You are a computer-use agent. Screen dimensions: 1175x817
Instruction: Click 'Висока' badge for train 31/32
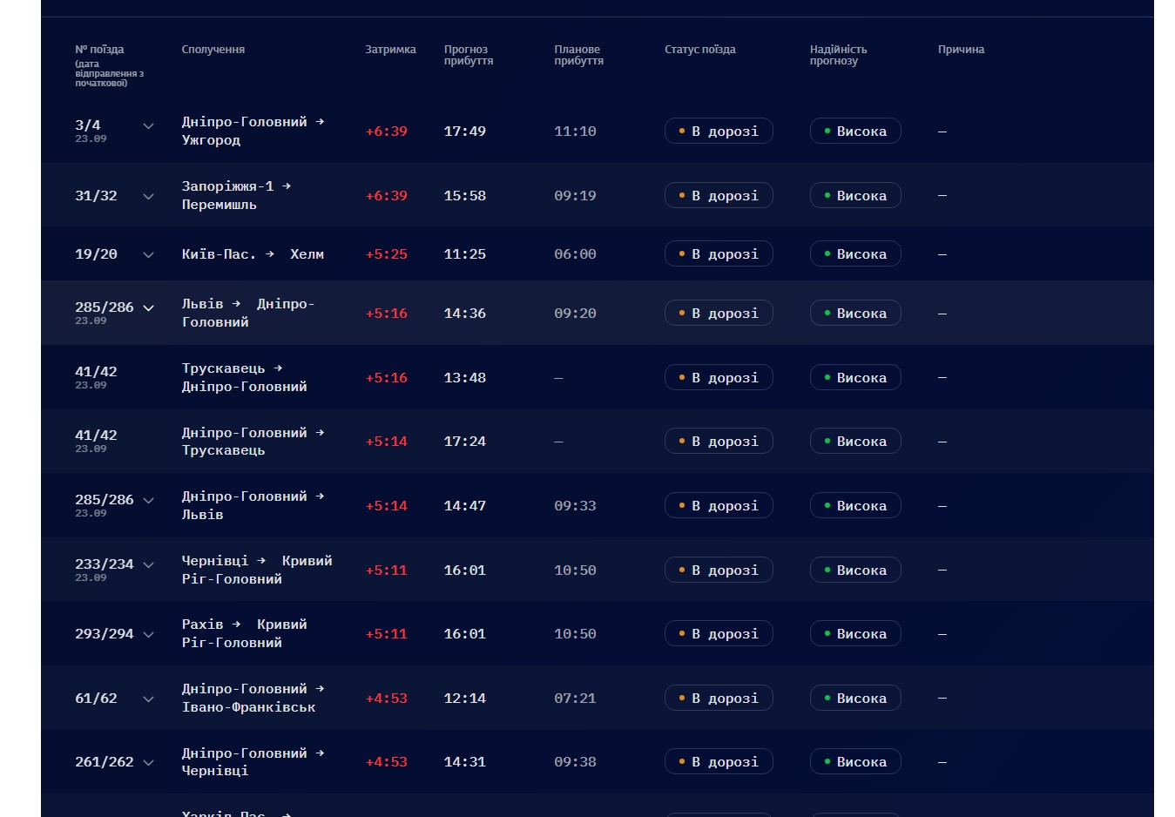pyautogui.click(x=855, y=196)
